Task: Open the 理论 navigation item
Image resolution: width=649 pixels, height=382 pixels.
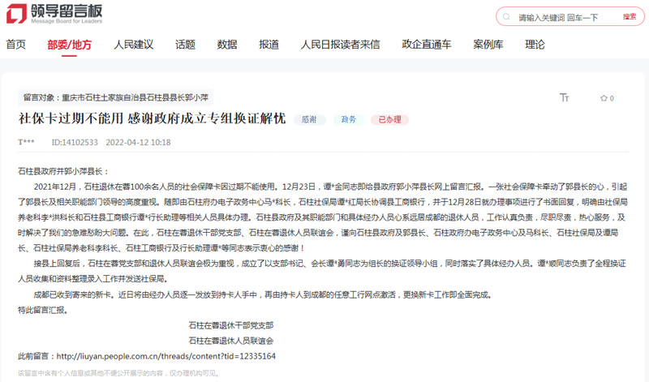Action: coord(535,45)
